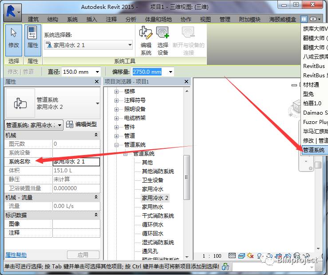328x275 pixels.
Task: Open the 体量和场地 ribbon tab
Action: 158,19
